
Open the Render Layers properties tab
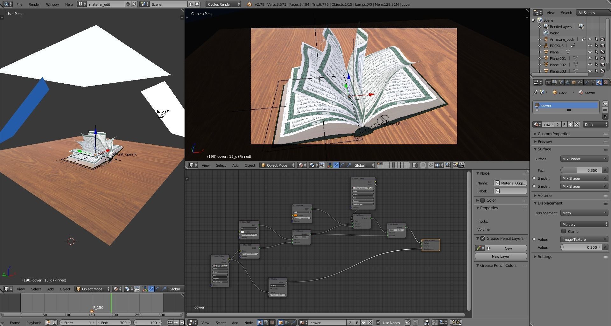click(x=555, y=82)
